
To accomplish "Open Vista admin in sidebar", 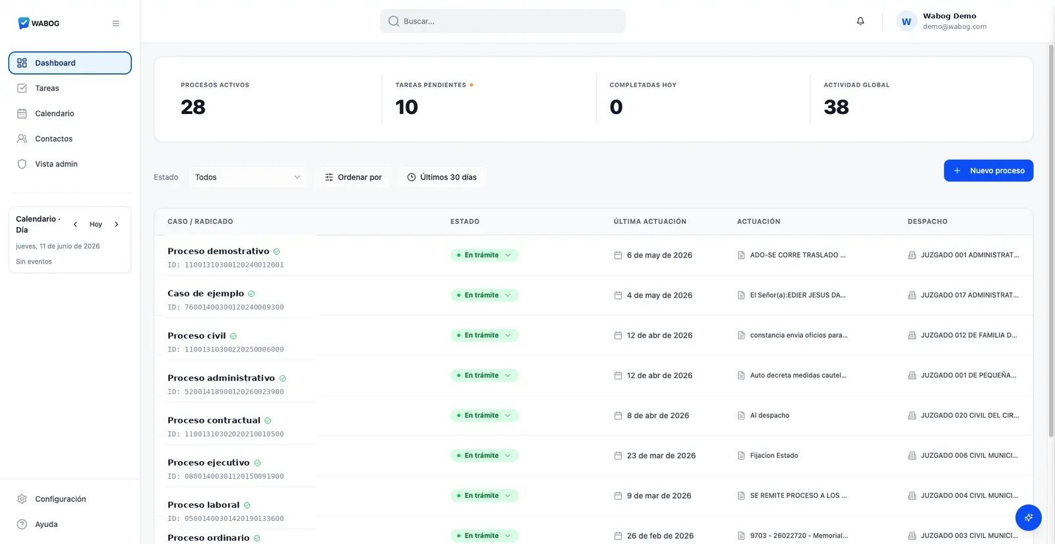I will [x=70, y=164].
